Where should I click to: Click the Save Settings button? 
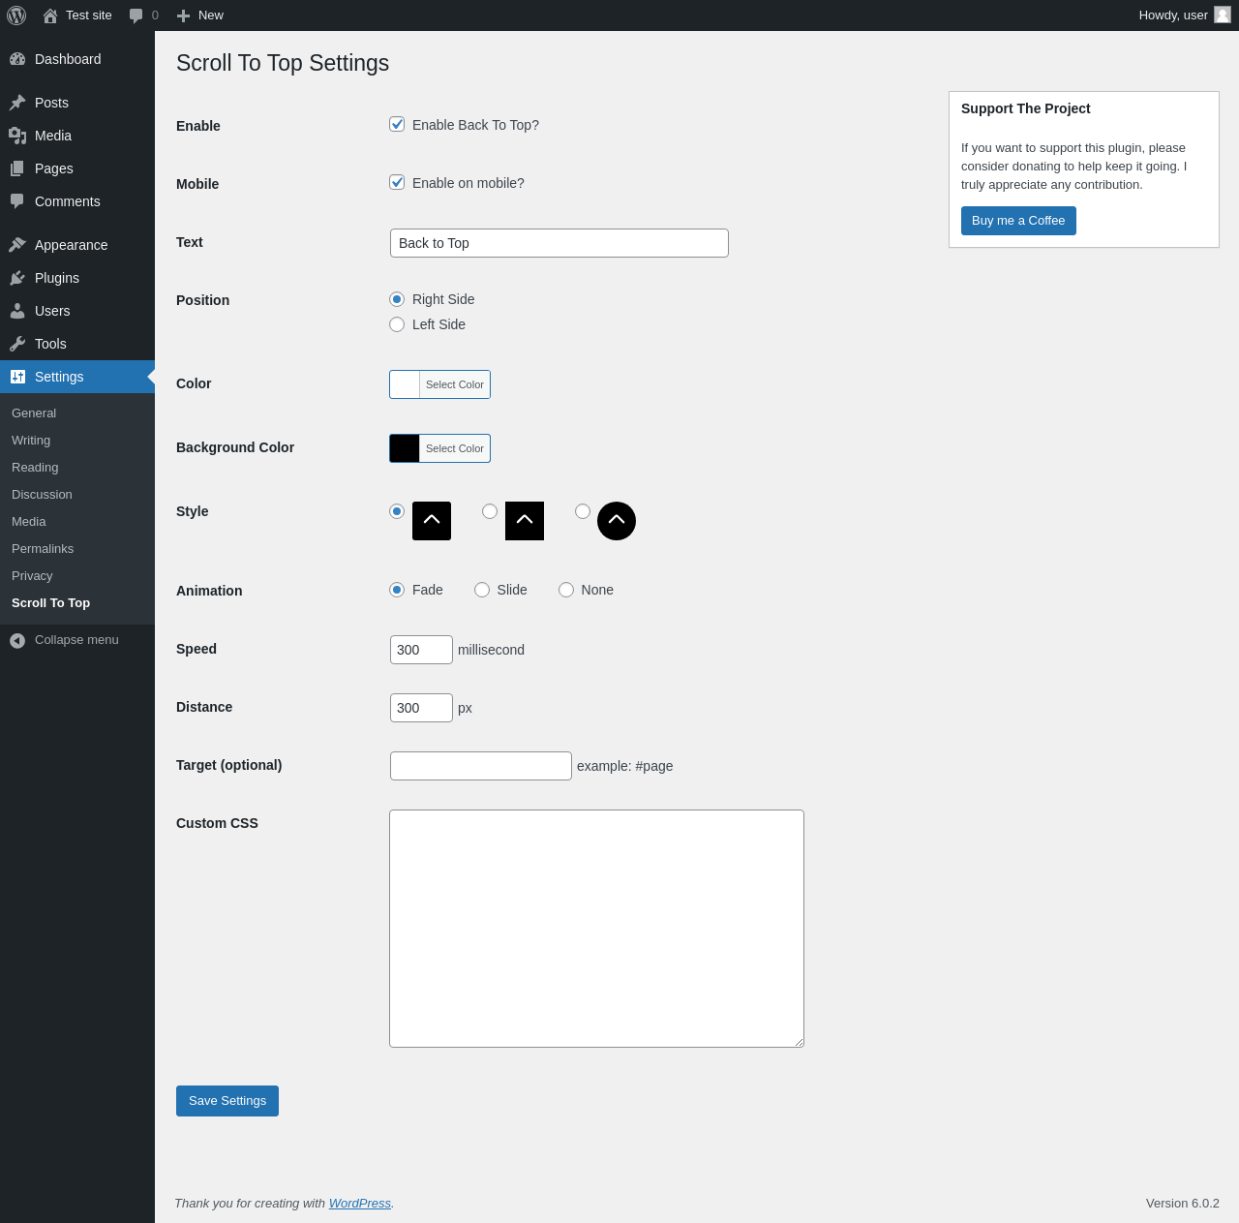[x=227, y=1101]
